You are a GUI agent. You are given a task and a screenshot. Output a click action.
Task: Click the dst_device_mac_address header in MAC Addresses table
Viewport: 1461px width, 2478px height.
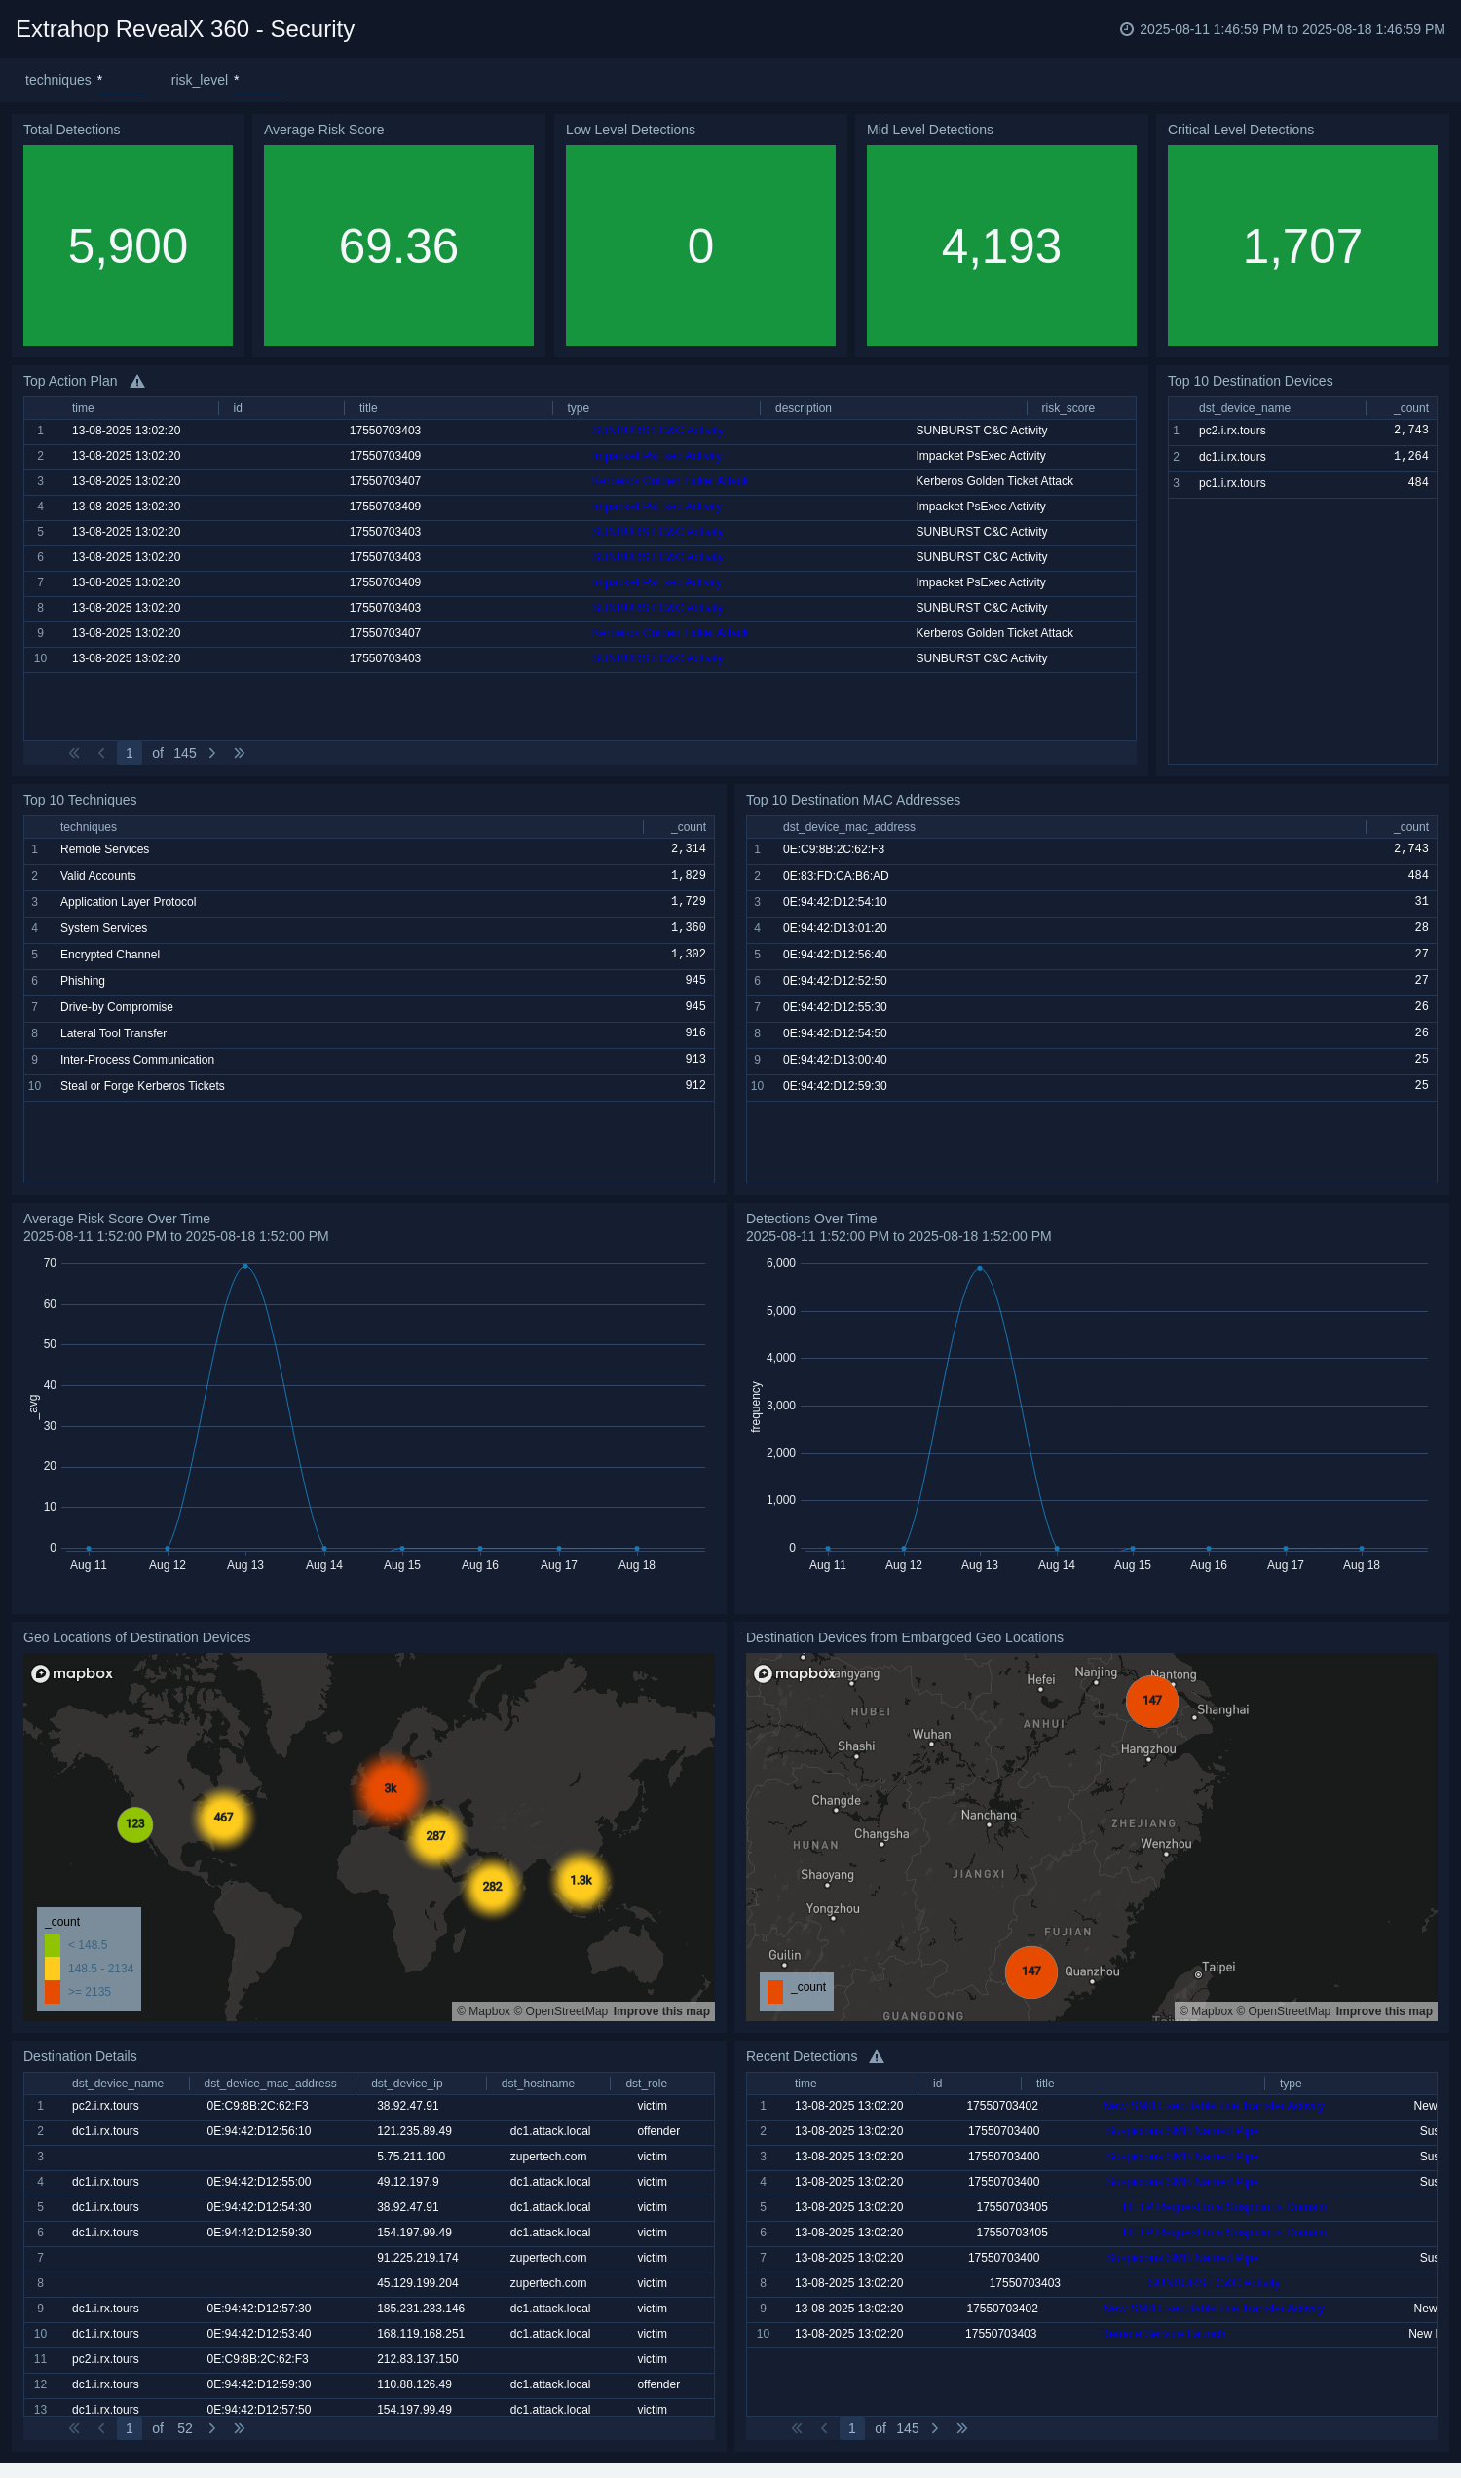tap(848, 827)
